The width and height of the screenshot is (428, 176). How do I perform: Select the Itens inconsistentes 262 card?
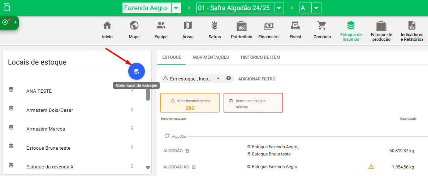tap(190, 103)
